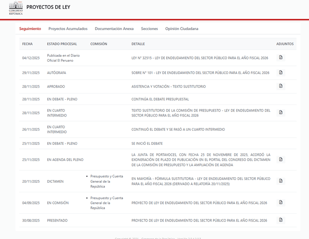Viewport: 309px width, 239px height.
Task: Open the Autógrafa row attachment dated 29/11/2025
Action: pos(281,73)
